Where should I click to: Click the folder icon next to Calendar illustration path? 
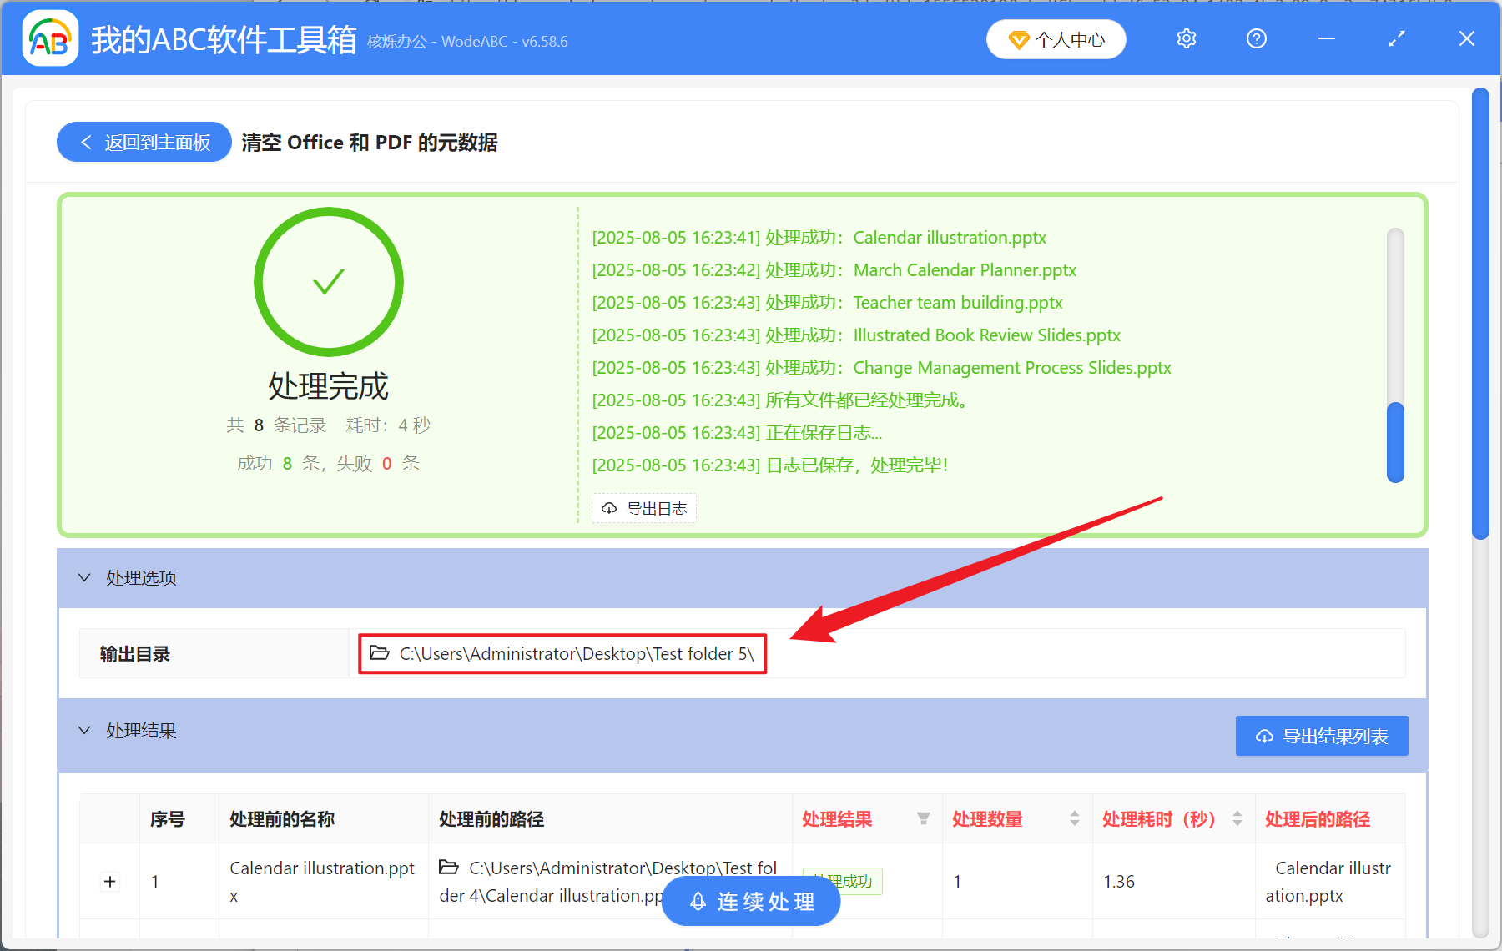(448, 868)
